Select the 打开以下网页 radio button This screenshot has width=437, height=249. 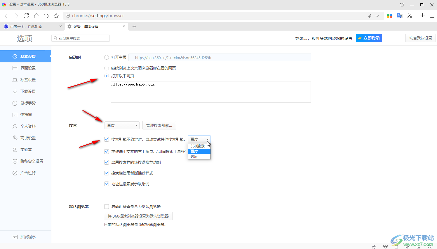(x=107, y=76)
